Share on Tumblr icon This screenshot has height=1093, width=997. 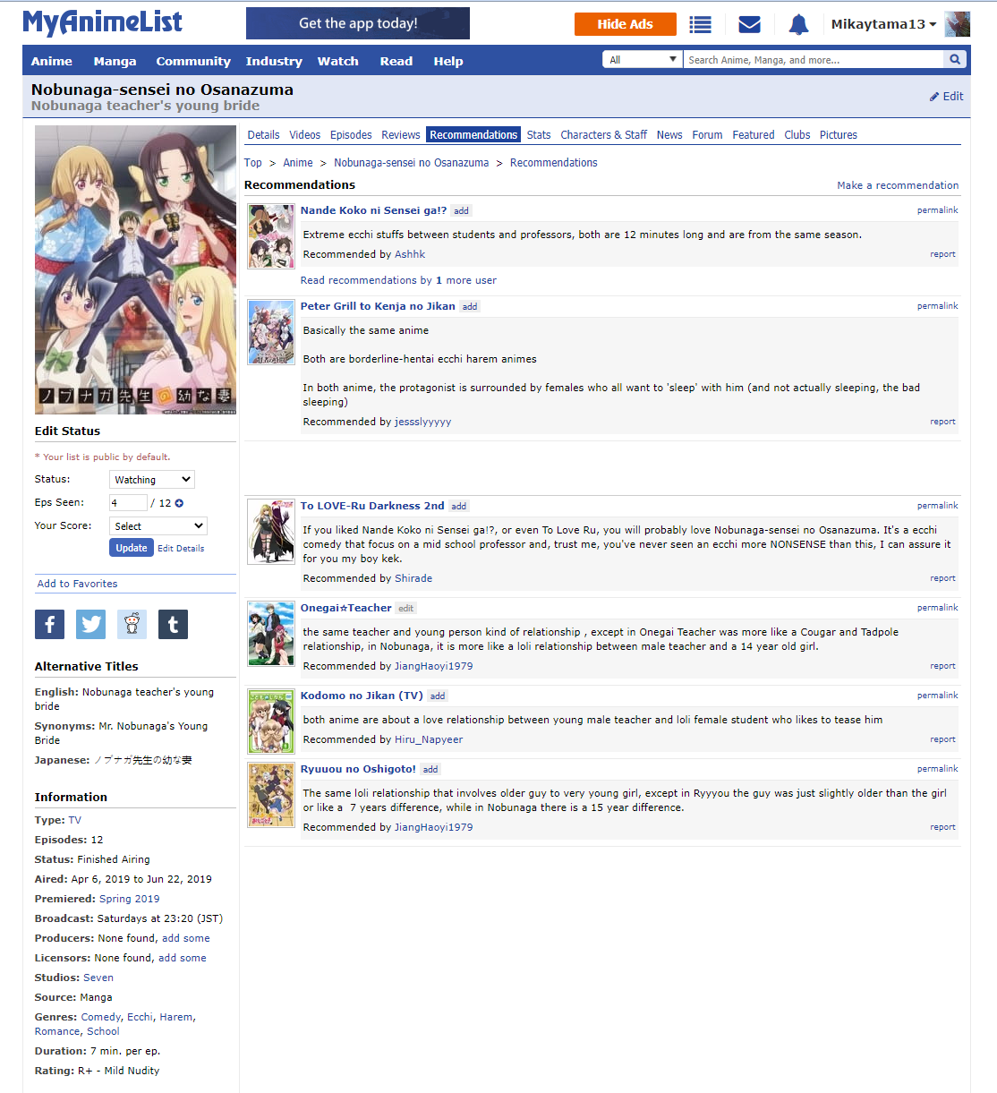click(x=173, y=624)
